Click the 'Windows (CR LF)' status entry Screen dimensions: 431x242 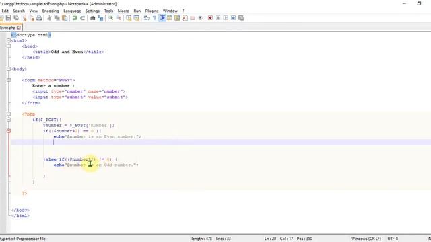366,239
